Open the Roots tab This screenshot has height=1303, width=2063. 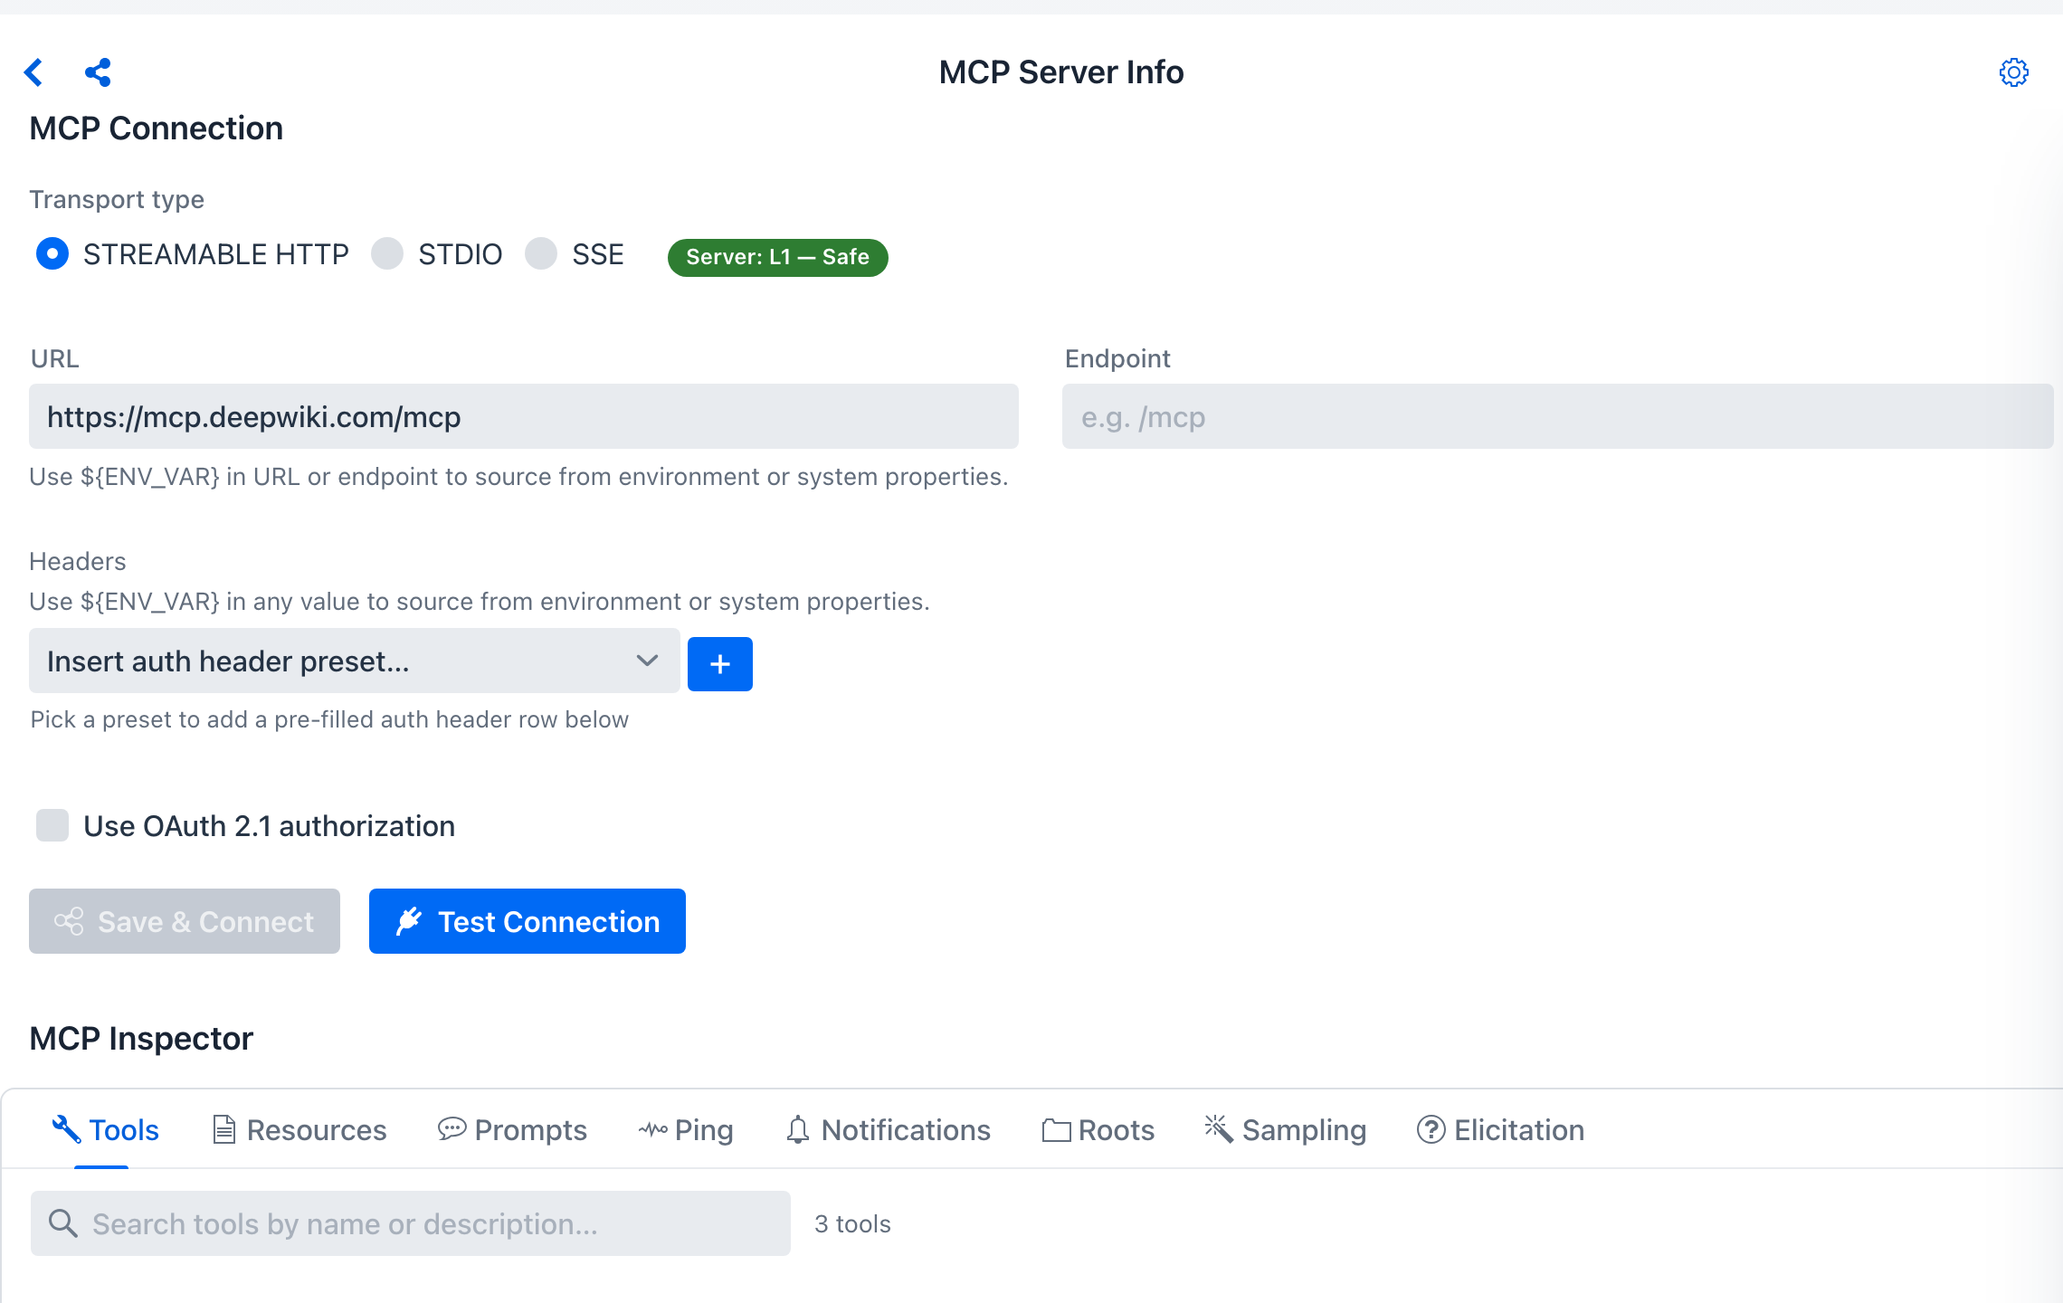[x=1098, y=1129]
